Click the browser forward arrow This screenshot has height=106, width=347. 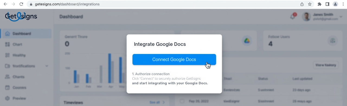13,4
